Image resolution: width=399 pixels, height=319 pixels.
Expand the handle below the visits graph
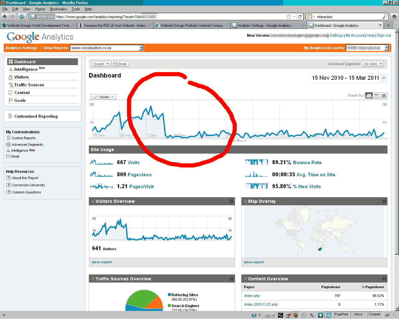238,140
